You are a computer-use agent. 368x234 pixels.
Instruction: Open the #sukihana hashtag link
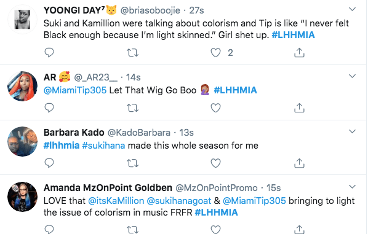tap(103, 146)
